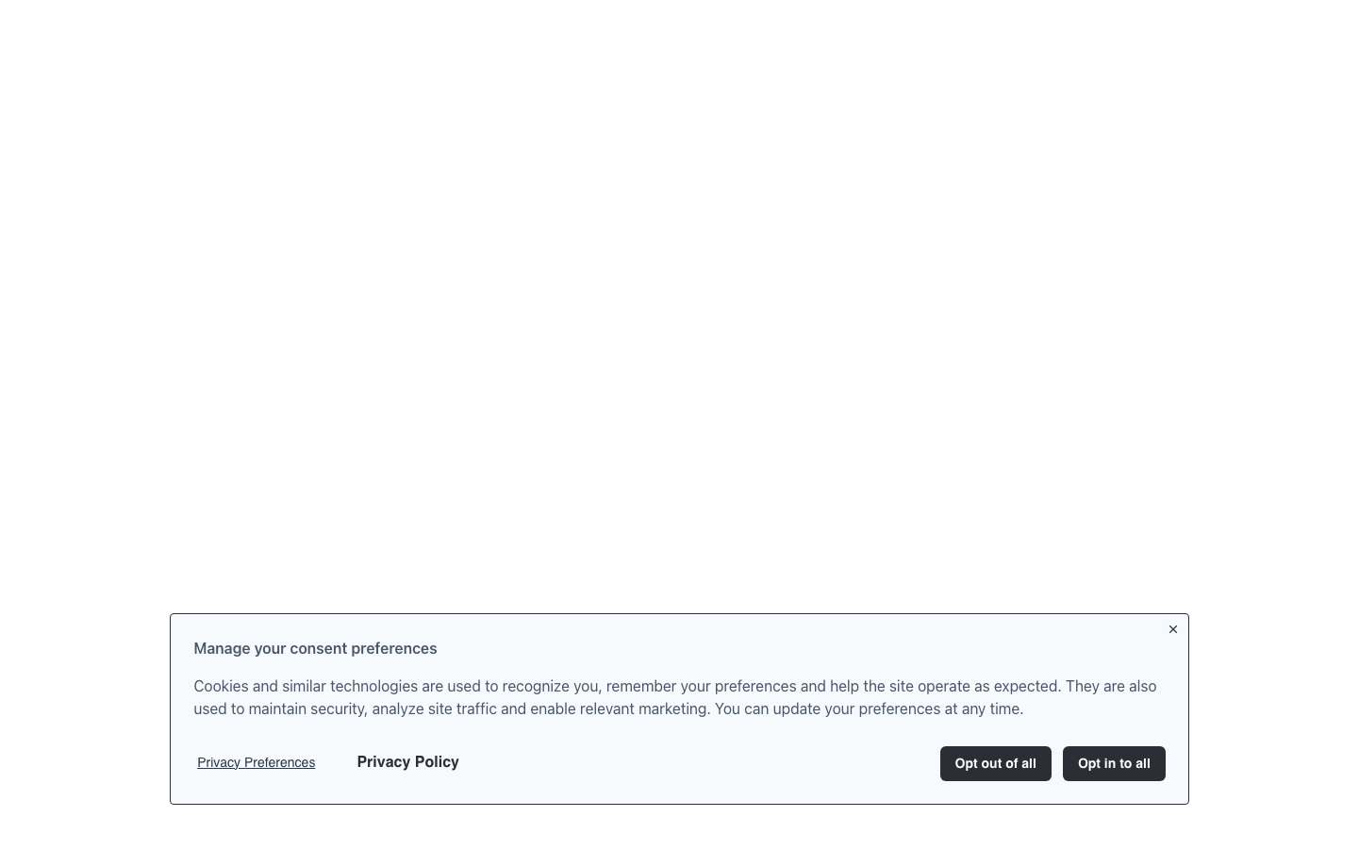
Task: Click the underlined Privacy Preferences text
Action: 256,762
